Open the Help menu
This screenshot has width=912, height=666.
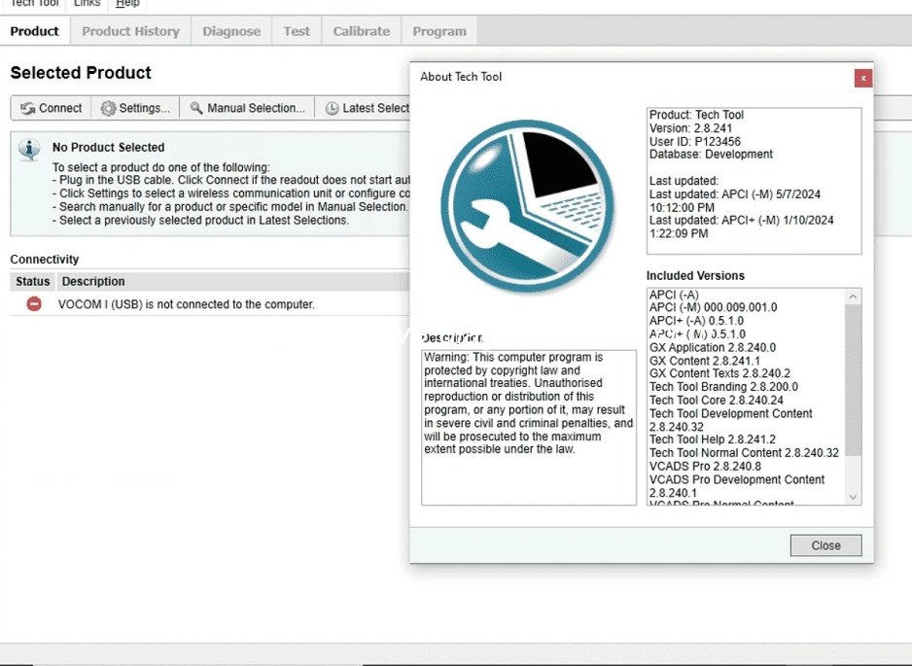point(126,4)
